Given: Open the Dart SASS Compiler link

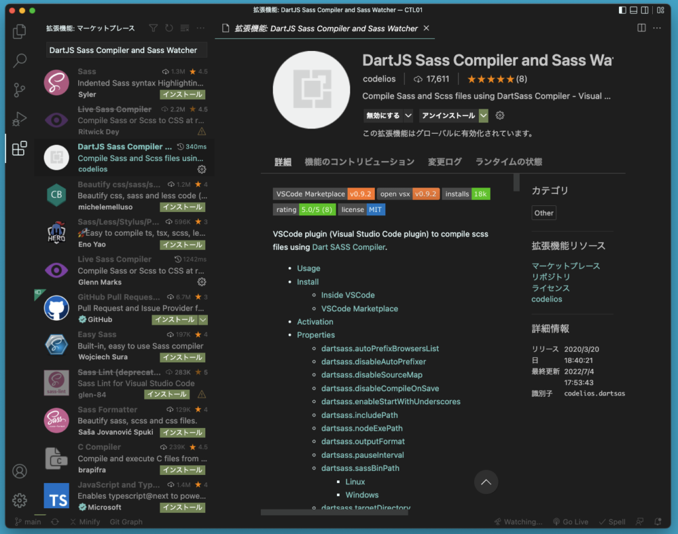Looking at the screenshot, I should tap(348, 247).
